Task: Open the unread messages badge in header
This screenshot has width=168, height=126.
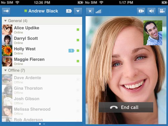Action: tap(69, 11)
